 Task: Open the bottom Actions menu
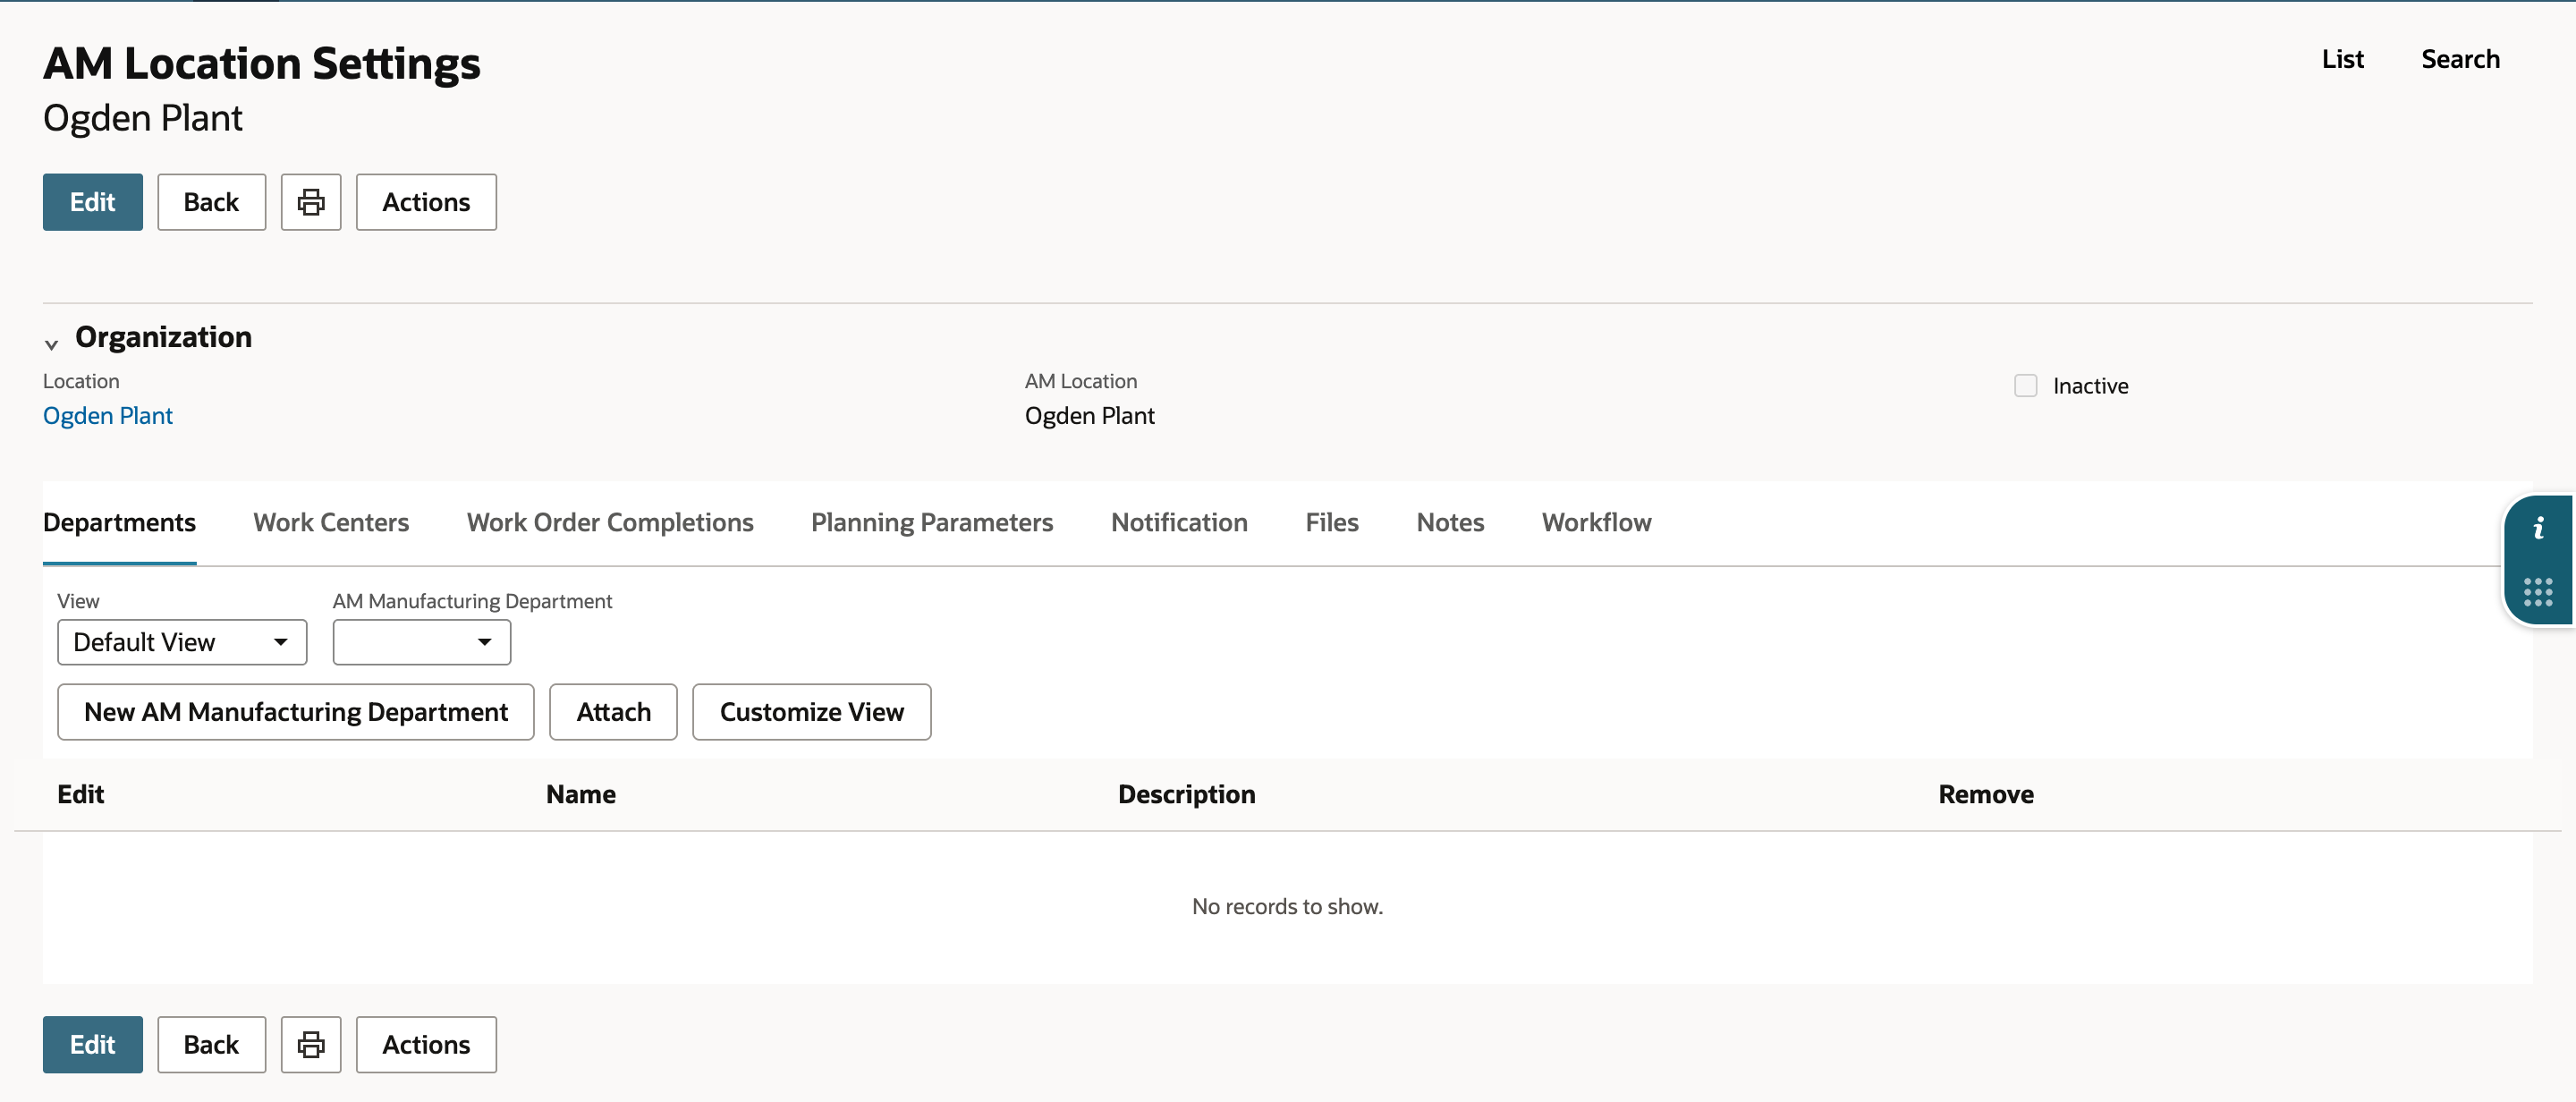(x=426, y=1044)
